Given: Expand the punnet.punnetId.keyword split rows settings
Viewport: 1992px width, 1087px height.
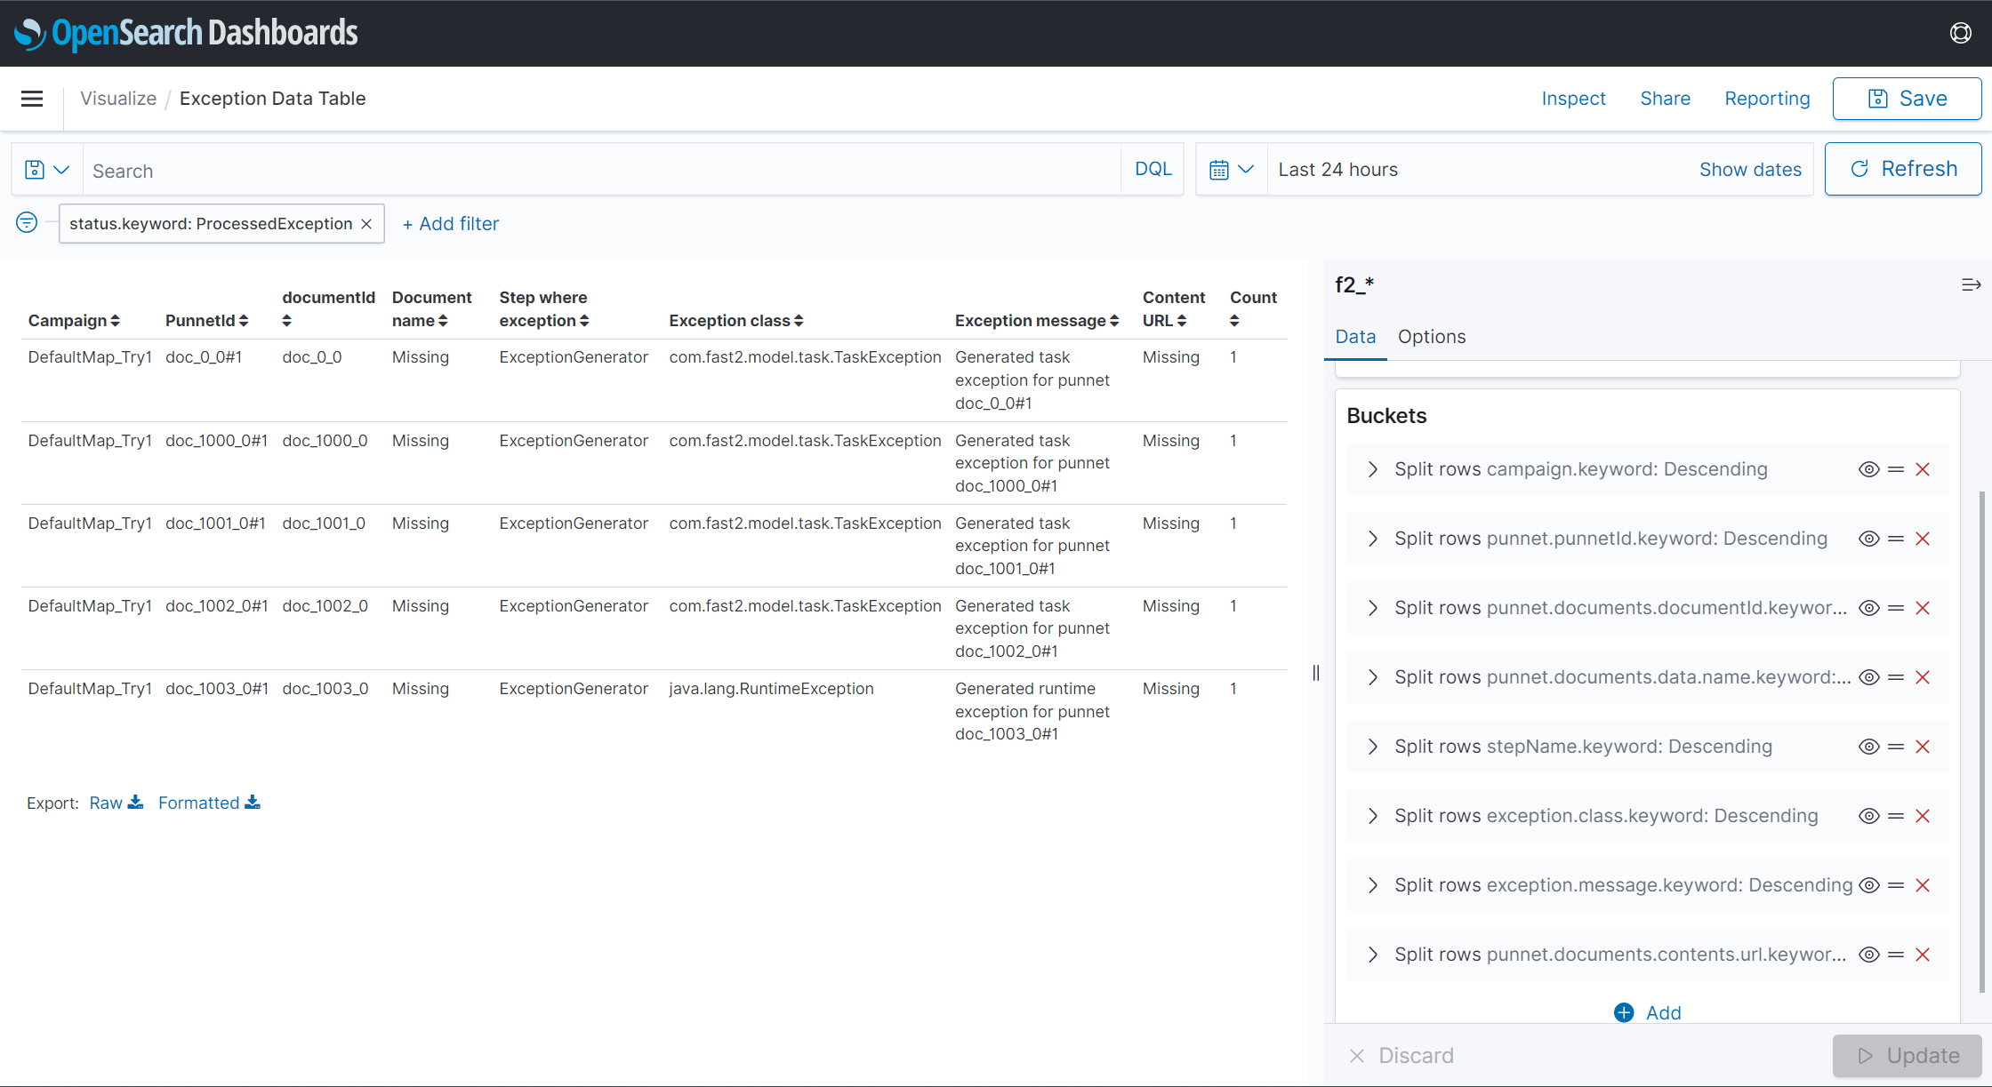Looking at the screenshot, I should click(1372, 539).
